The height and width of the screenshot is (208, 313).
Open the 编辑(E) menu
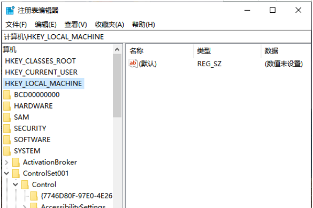point(45,25)
